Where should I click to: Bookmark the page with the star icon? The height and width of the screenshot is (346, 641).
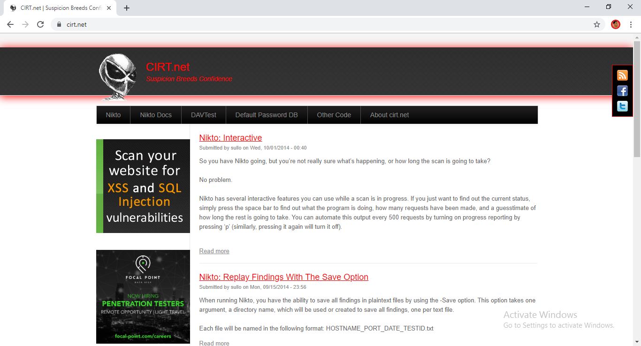pyautogui.click(x=596, y=24)
